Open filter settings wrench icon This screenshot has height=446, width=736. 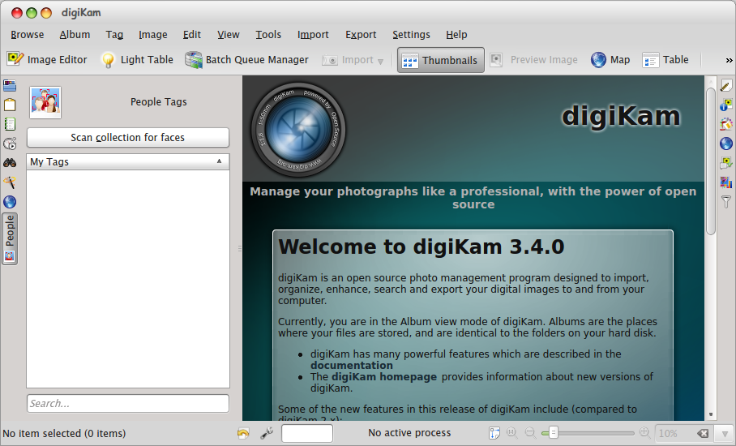pyautogui.click(x=267, y=433)
